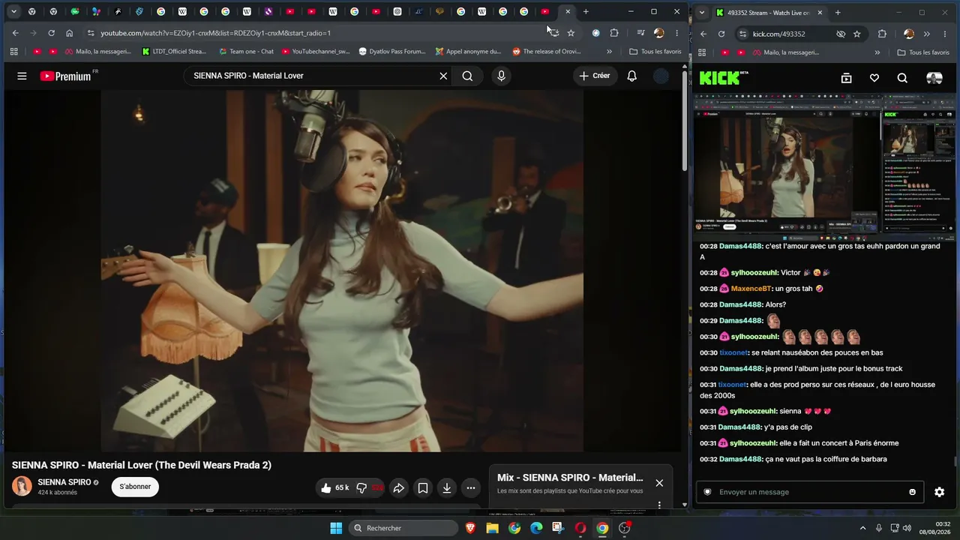Click the youtube.com address bar URL
Viewport: 960px width, 540px height.
click(x=216, y=33)
